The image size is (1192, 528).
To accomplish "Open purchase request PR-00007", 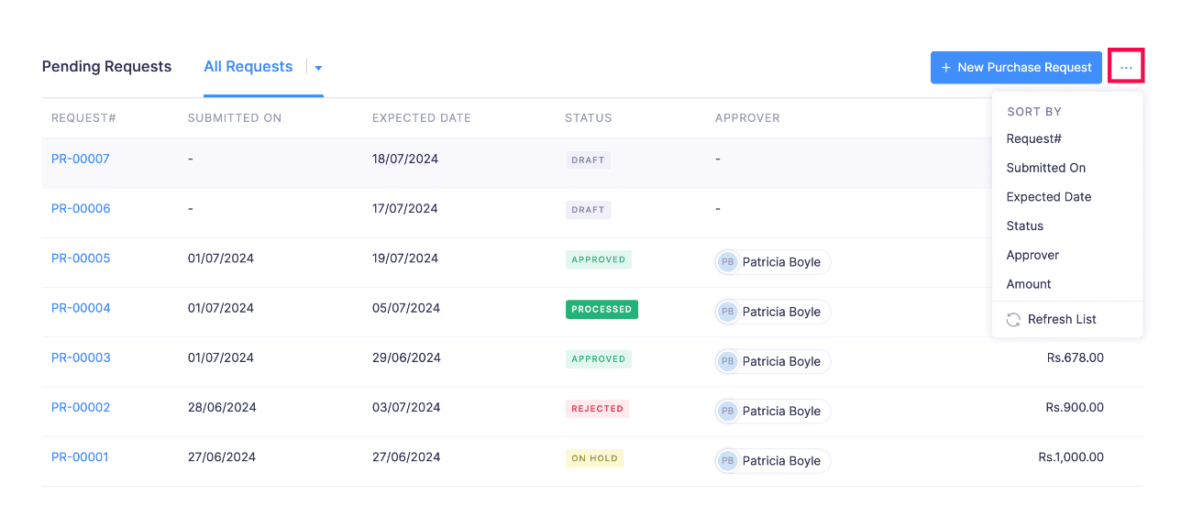I will click(80, 158).
